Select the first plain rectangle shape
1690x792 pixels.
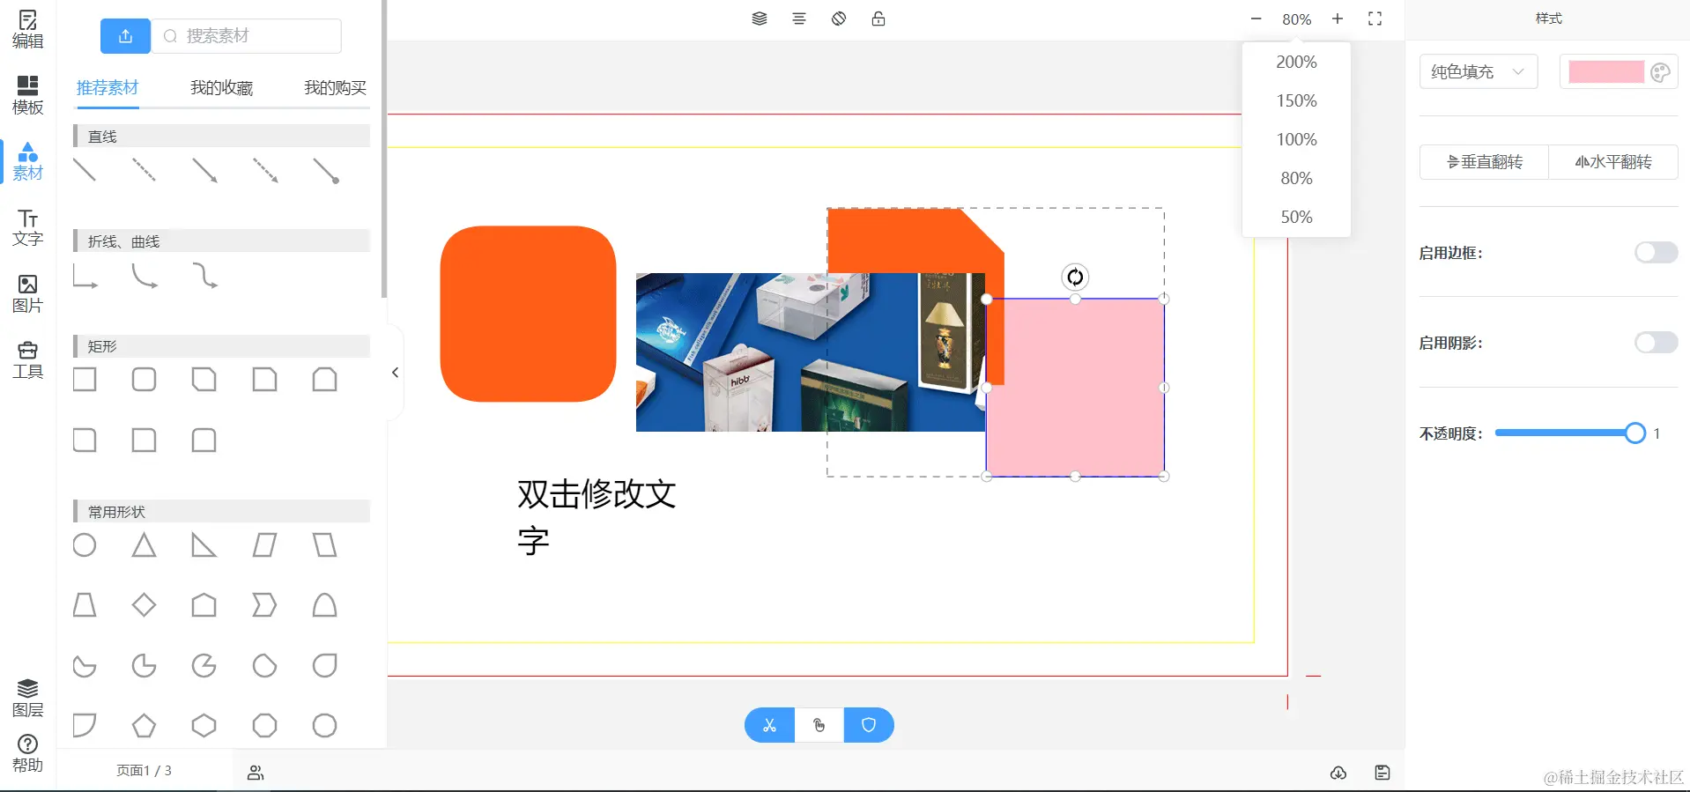click(x=85, y=380)
